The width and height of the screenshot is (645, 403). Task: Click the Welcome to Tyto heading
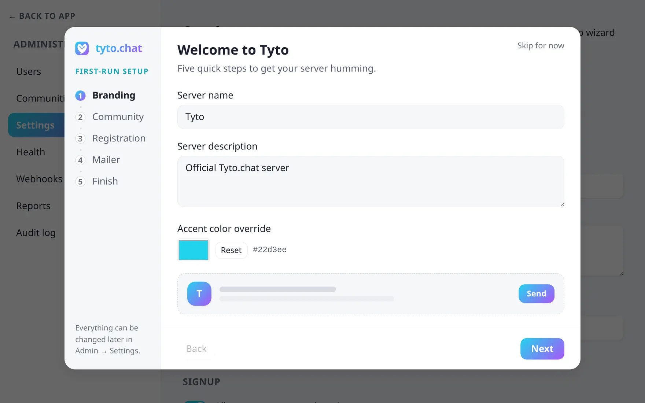pos(233,50)
